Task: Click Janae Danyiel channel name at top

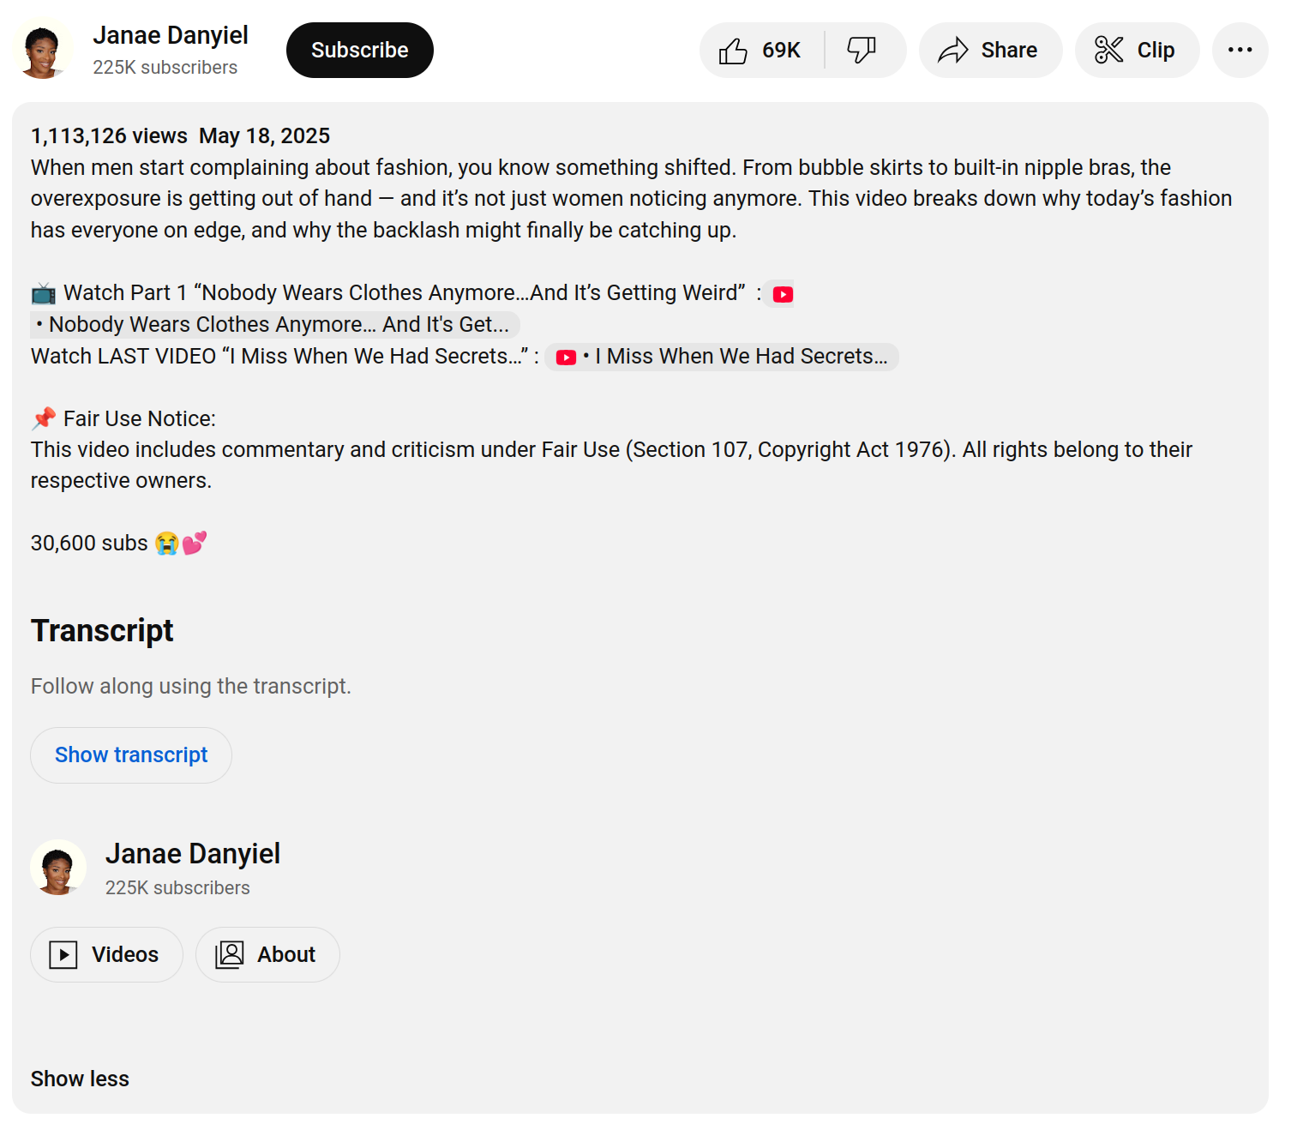Action: pos(171,35)
